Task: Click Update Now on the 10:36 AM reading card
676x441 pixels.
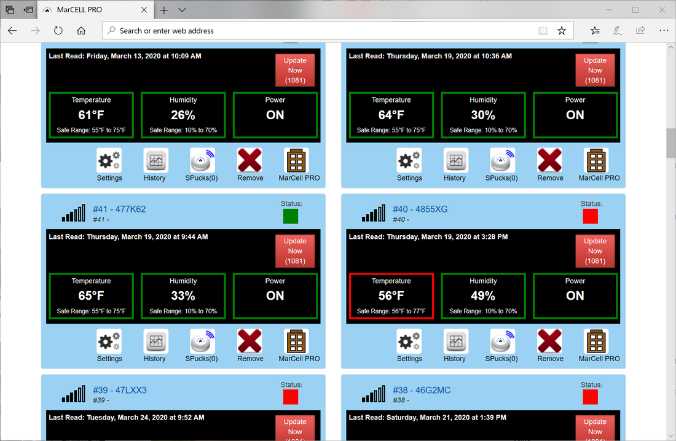Action: (595, 70)
